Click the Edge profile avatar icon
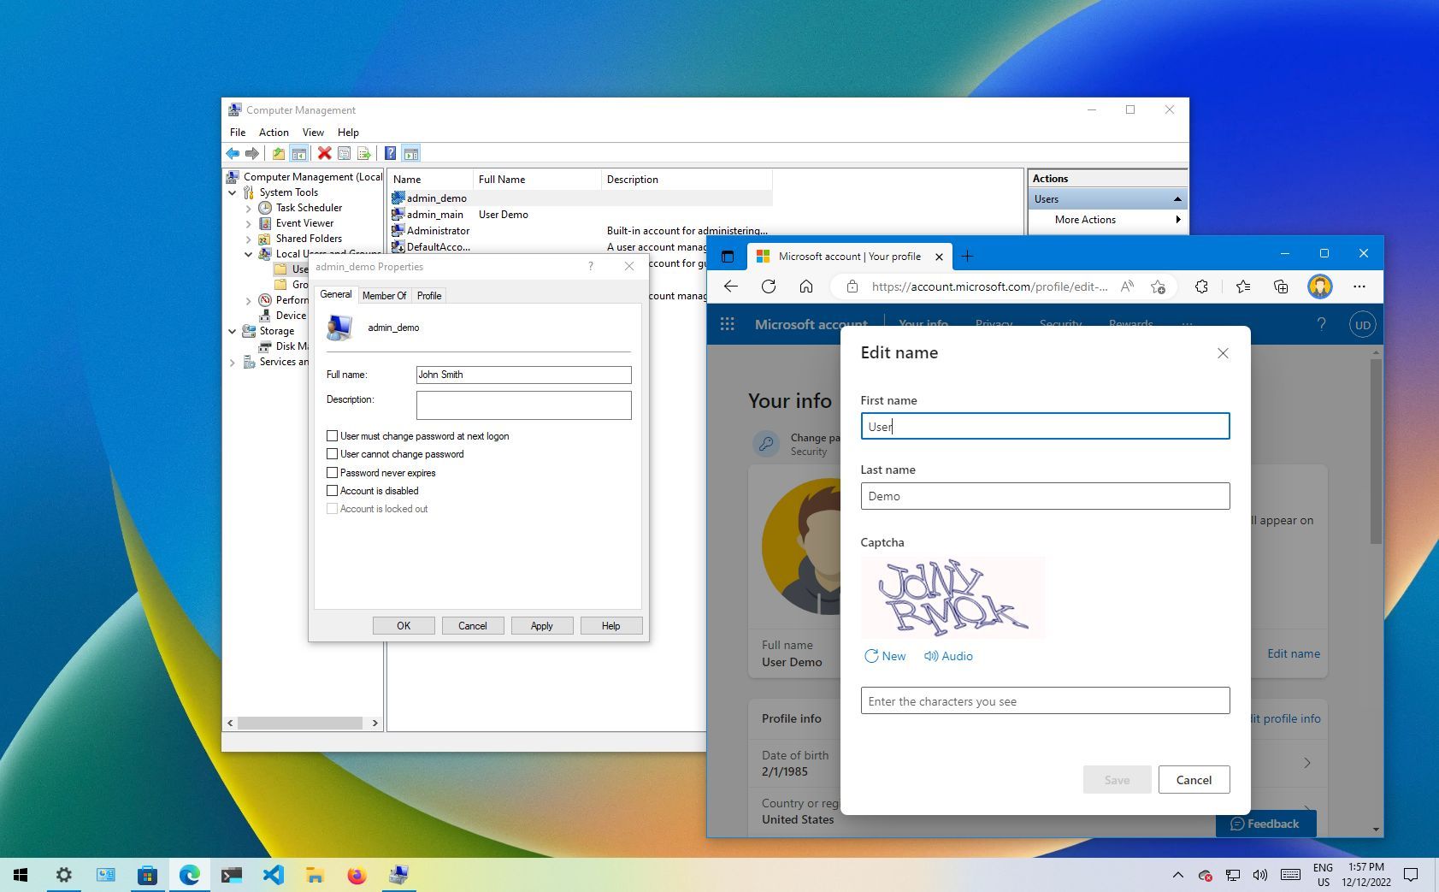Viewport: 1439px width, 892px height. (1319, 287)
